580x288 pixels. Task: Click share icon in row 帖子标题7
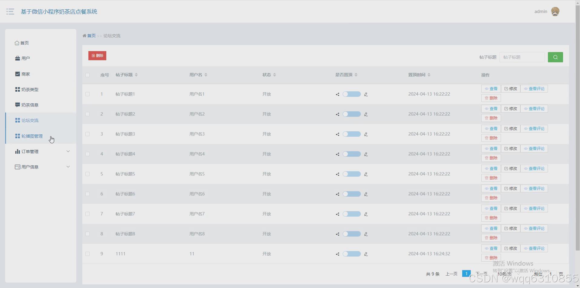(337, 214)
